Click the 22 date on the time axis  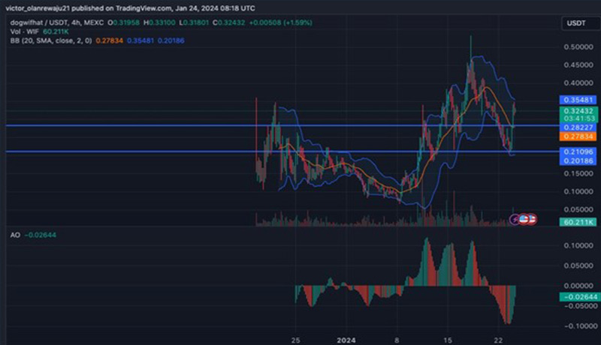[497, 337]
